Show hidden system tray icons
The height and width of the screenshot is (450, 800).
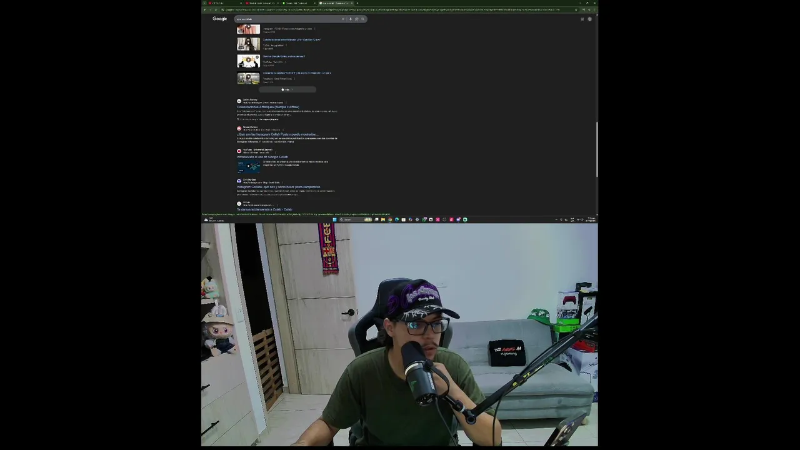tap(556, 219)
